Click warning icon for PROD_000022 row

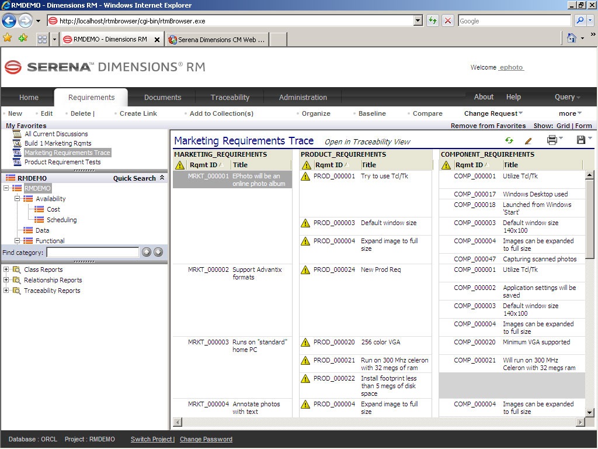click(305, 379)
